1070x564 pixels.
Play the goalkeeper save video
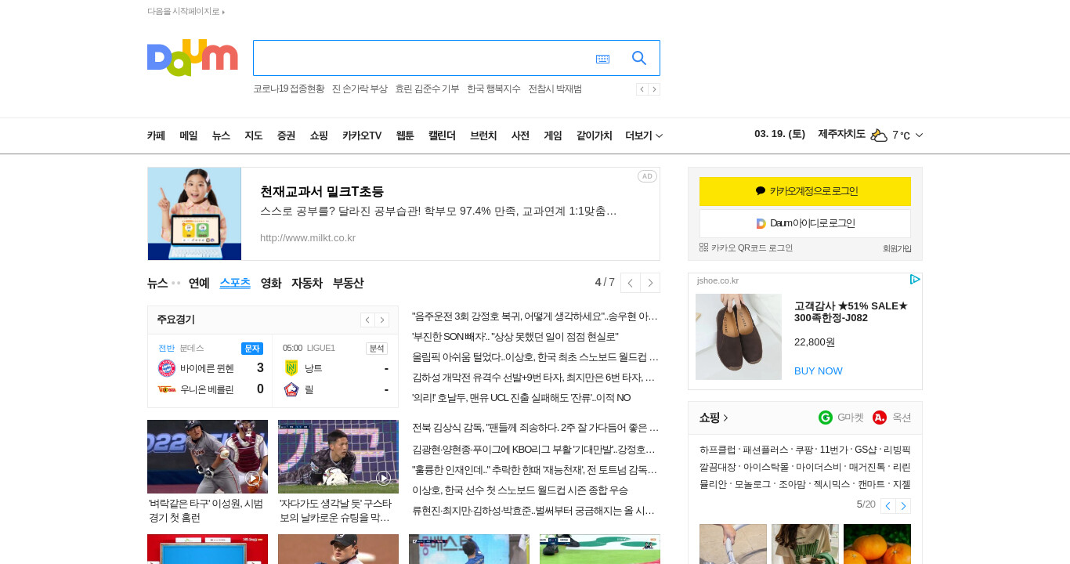tap(383, 478)
